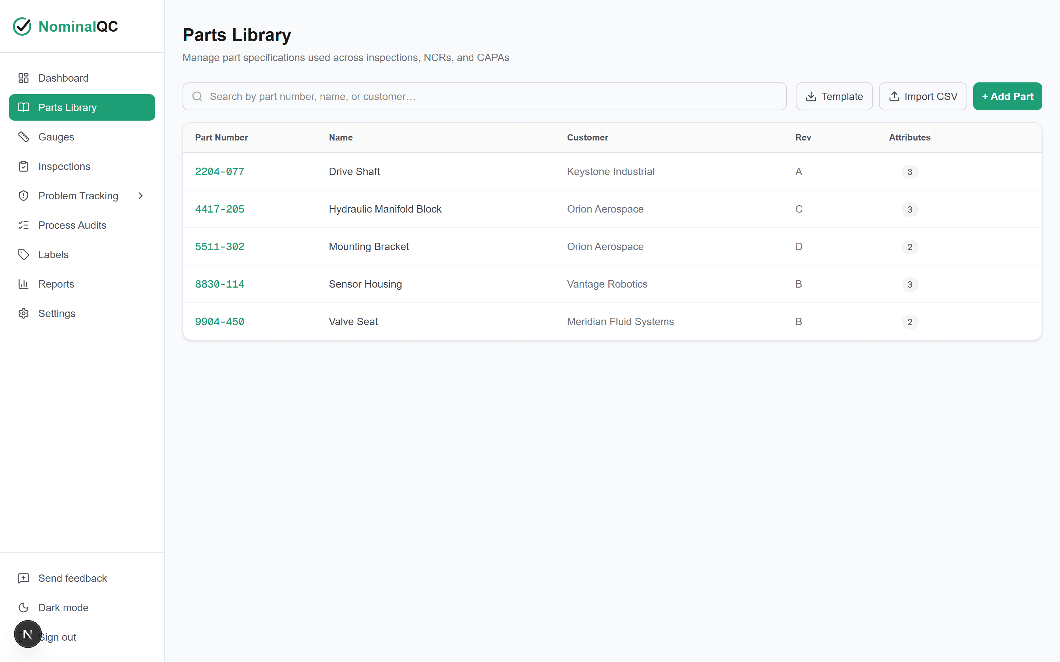The width and height of the screenshot is (1060, 662).
Task: Click the Customer column header
Action: pyautogui.click(x=587, y=137)
